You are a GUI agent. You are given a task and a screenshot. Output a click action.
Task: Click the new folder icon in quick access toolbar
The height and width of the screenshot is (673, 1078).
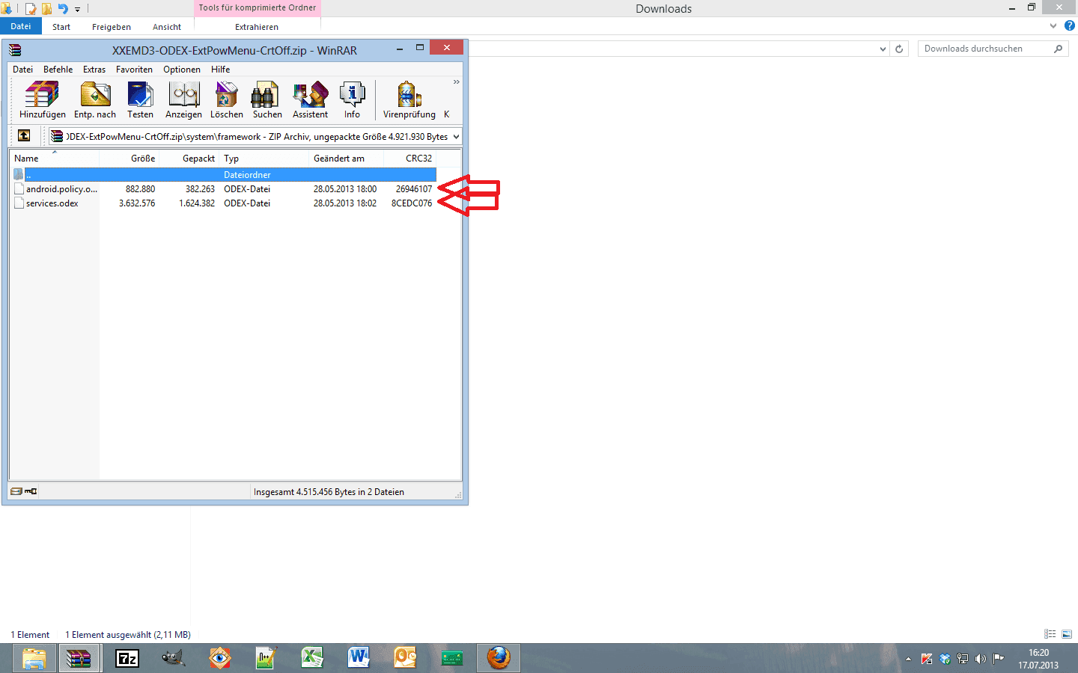(46, 9)
